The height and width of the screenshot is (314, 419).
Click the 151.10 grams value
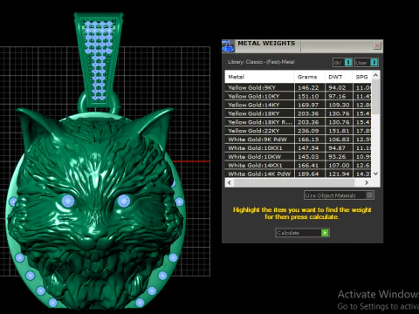click(x=308, y=96)
